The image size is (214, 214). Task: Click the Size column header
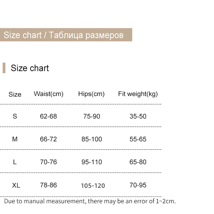pyautogui.click(x=15, y=94)
